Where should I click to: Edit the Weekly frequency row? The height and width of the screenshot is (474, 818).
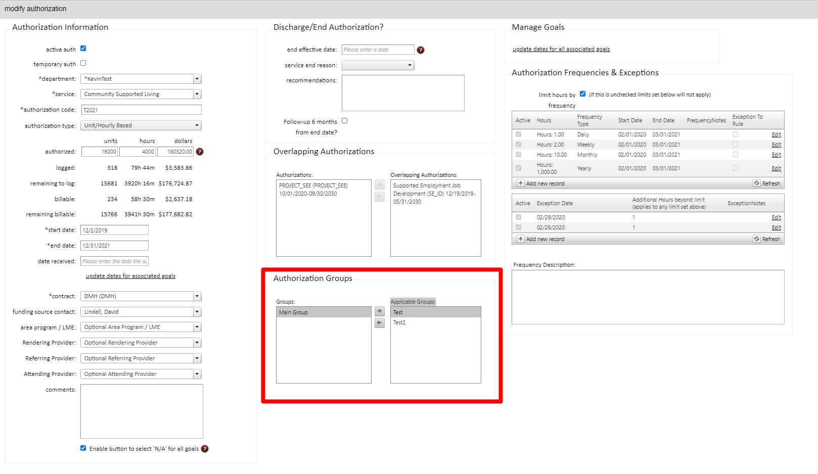tap(777, 145)
